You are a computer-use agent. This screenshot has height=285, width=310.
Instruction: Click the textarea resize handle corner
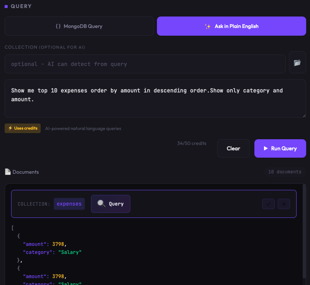304,116
